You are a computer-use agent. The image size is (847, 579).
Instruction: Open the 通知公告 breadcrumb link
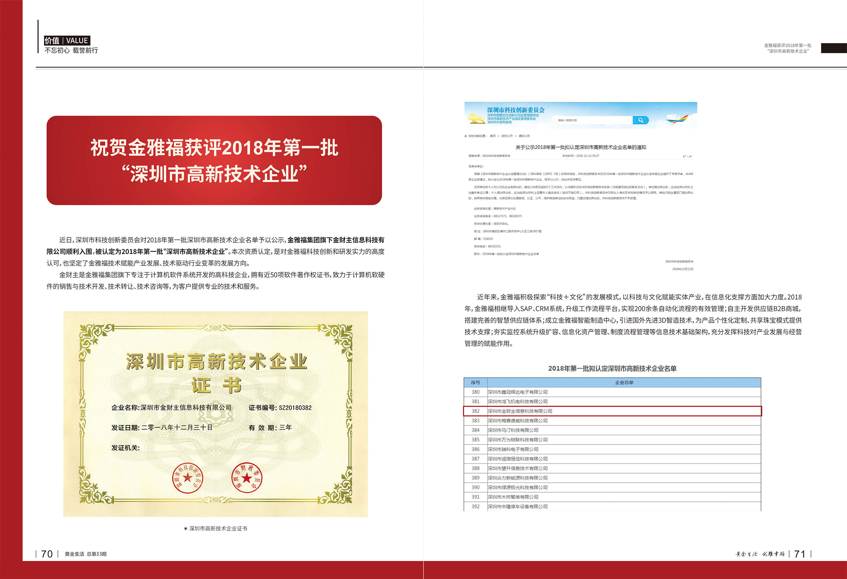(524, 136)
